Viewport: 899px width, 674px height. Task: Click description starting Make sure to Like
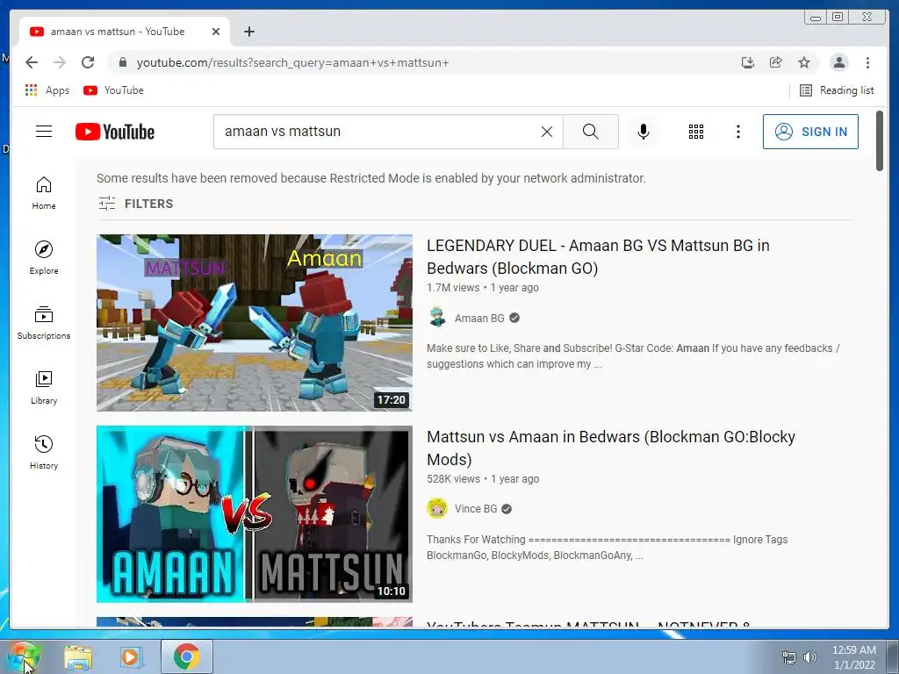click(x=633, y=356)
